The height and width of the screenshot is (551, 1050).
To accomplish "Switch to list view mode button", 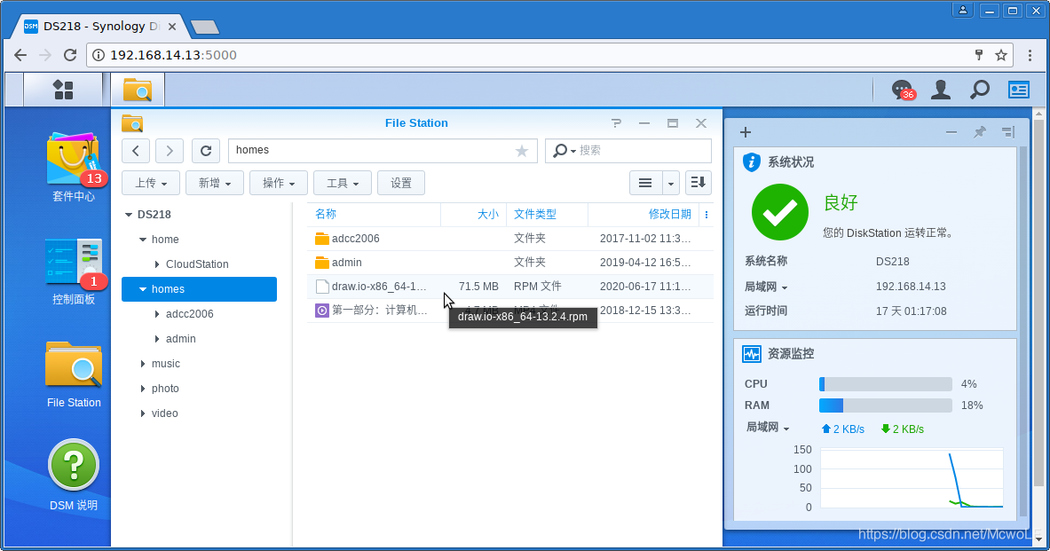I will coord(645,183).
